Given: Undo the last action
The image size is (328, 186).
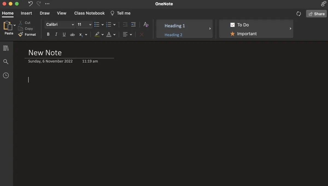Looking at the screenshot, I should coord(30,4).
